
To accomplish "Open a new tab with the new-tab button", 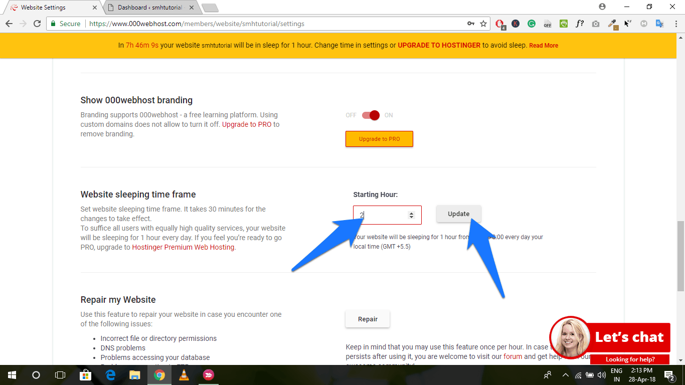I will (210, 8).
